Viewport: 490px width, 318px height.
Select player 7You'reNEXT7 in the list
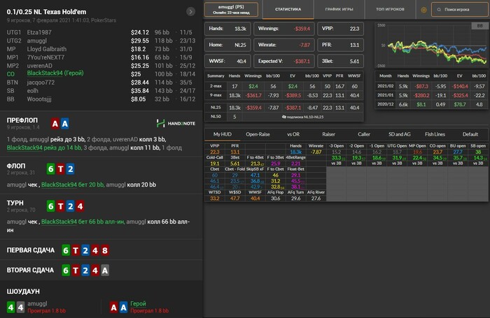coord(45,57)
